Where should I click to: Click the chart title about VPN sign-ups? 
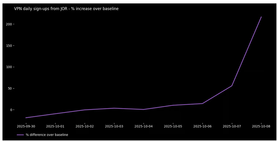[66, 9]
